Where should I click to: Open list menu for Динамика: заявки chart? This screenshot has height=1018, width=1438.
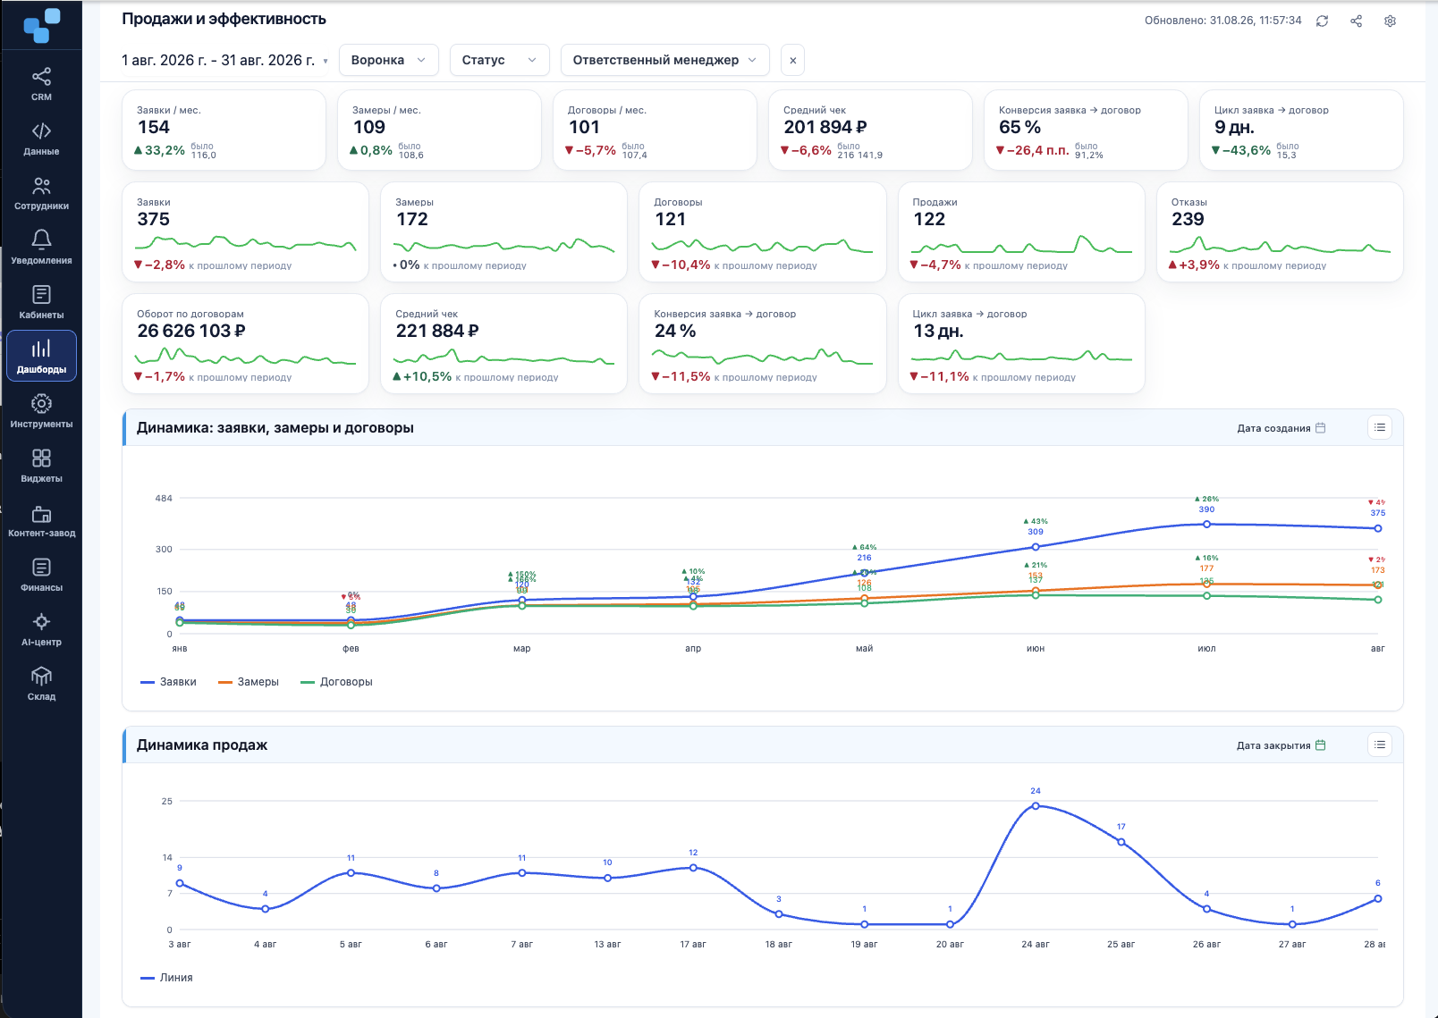(x=1380, y=428)
